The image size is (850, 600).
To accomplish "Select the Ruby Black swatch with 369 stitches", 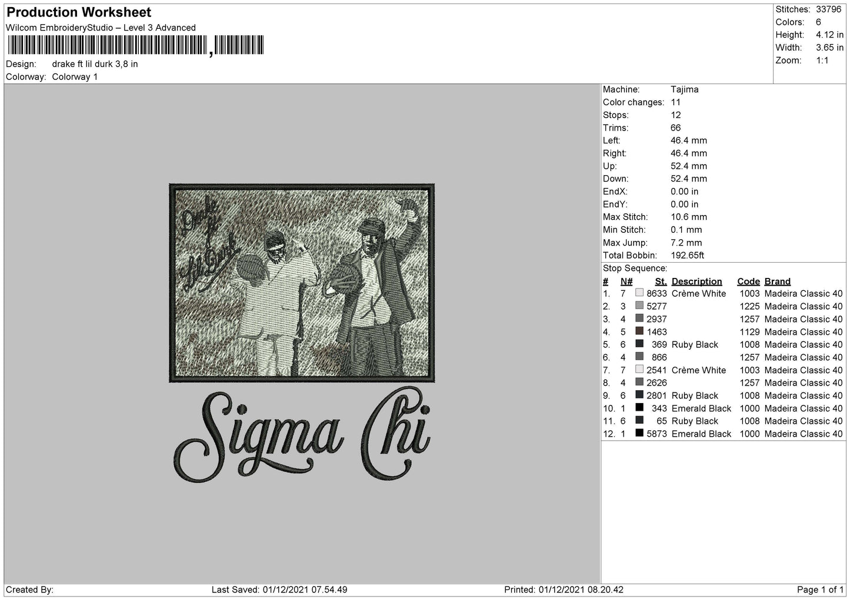I will [x=639, y=344].
